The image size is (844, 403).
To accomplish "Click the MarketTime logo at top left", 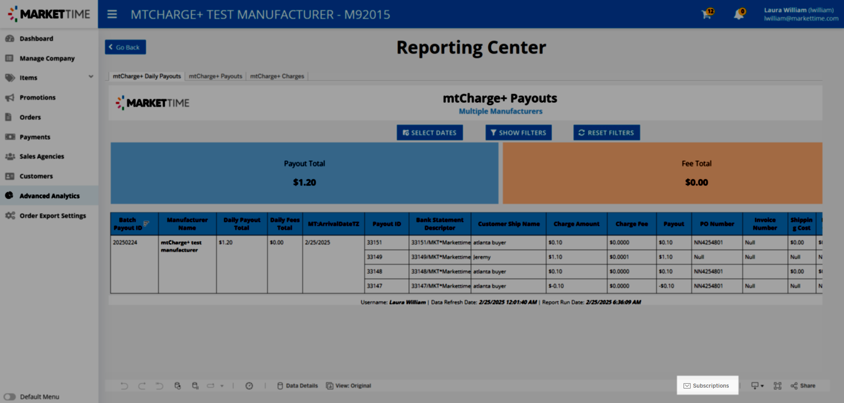I will [x=49, y=14].
